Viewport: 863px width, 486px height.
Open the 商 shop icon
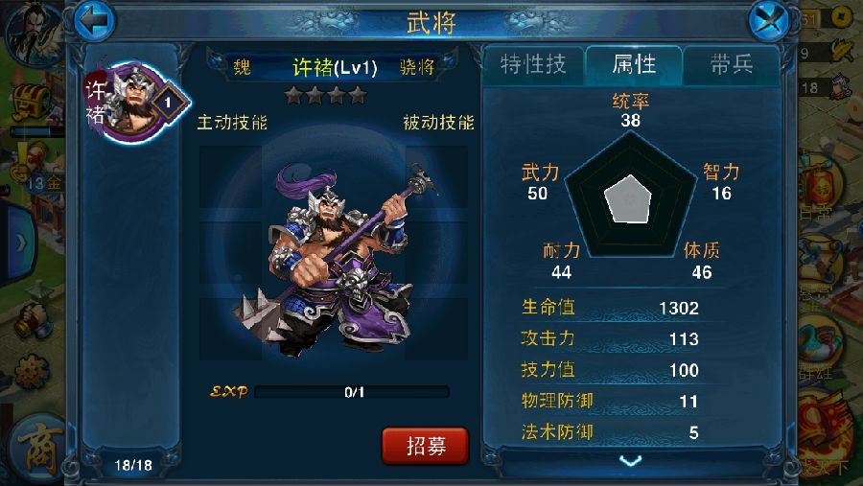tap(37, 448)
